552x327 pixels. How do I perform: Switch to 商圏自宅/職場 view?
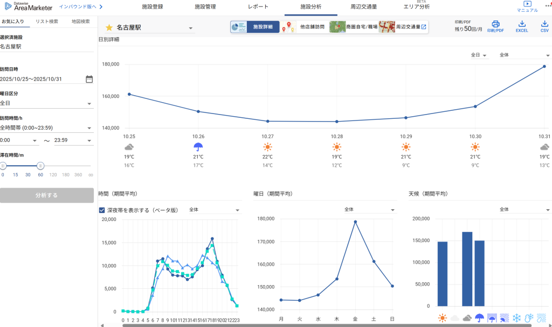click(x=354, y=27)
